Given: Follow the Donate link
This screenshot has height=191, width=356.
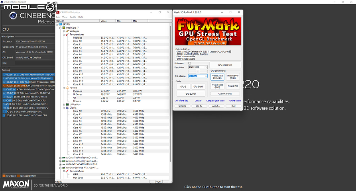Looking at the screenshot, I should [198, 101].
